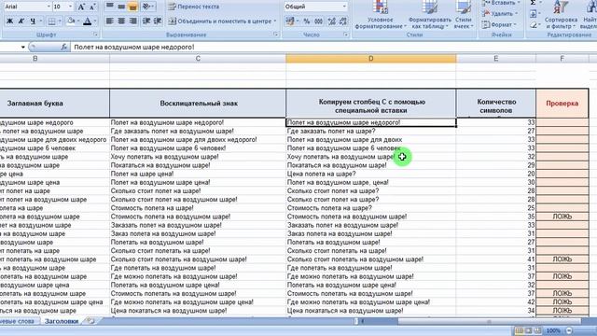Open Шрифт group dialog launcher
The image size is (597, 336).
[x=95, y=35]
